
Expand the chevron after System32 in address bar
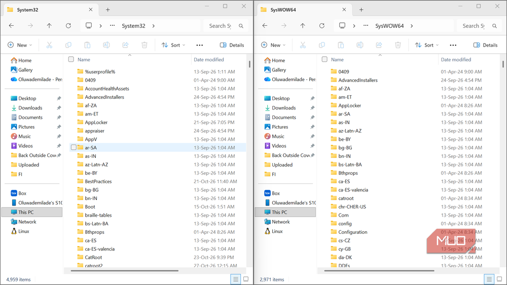(153, 26)
